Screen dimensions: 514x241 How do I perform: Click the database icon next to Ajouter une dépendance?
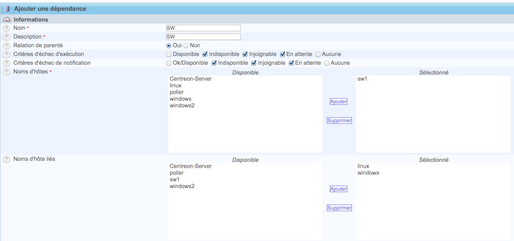coord(7,9)
